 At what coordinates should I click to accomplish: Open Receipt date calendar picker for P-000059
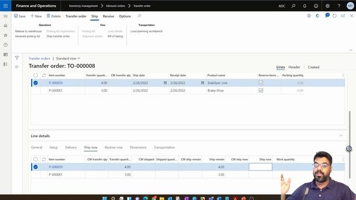[202, 83]
